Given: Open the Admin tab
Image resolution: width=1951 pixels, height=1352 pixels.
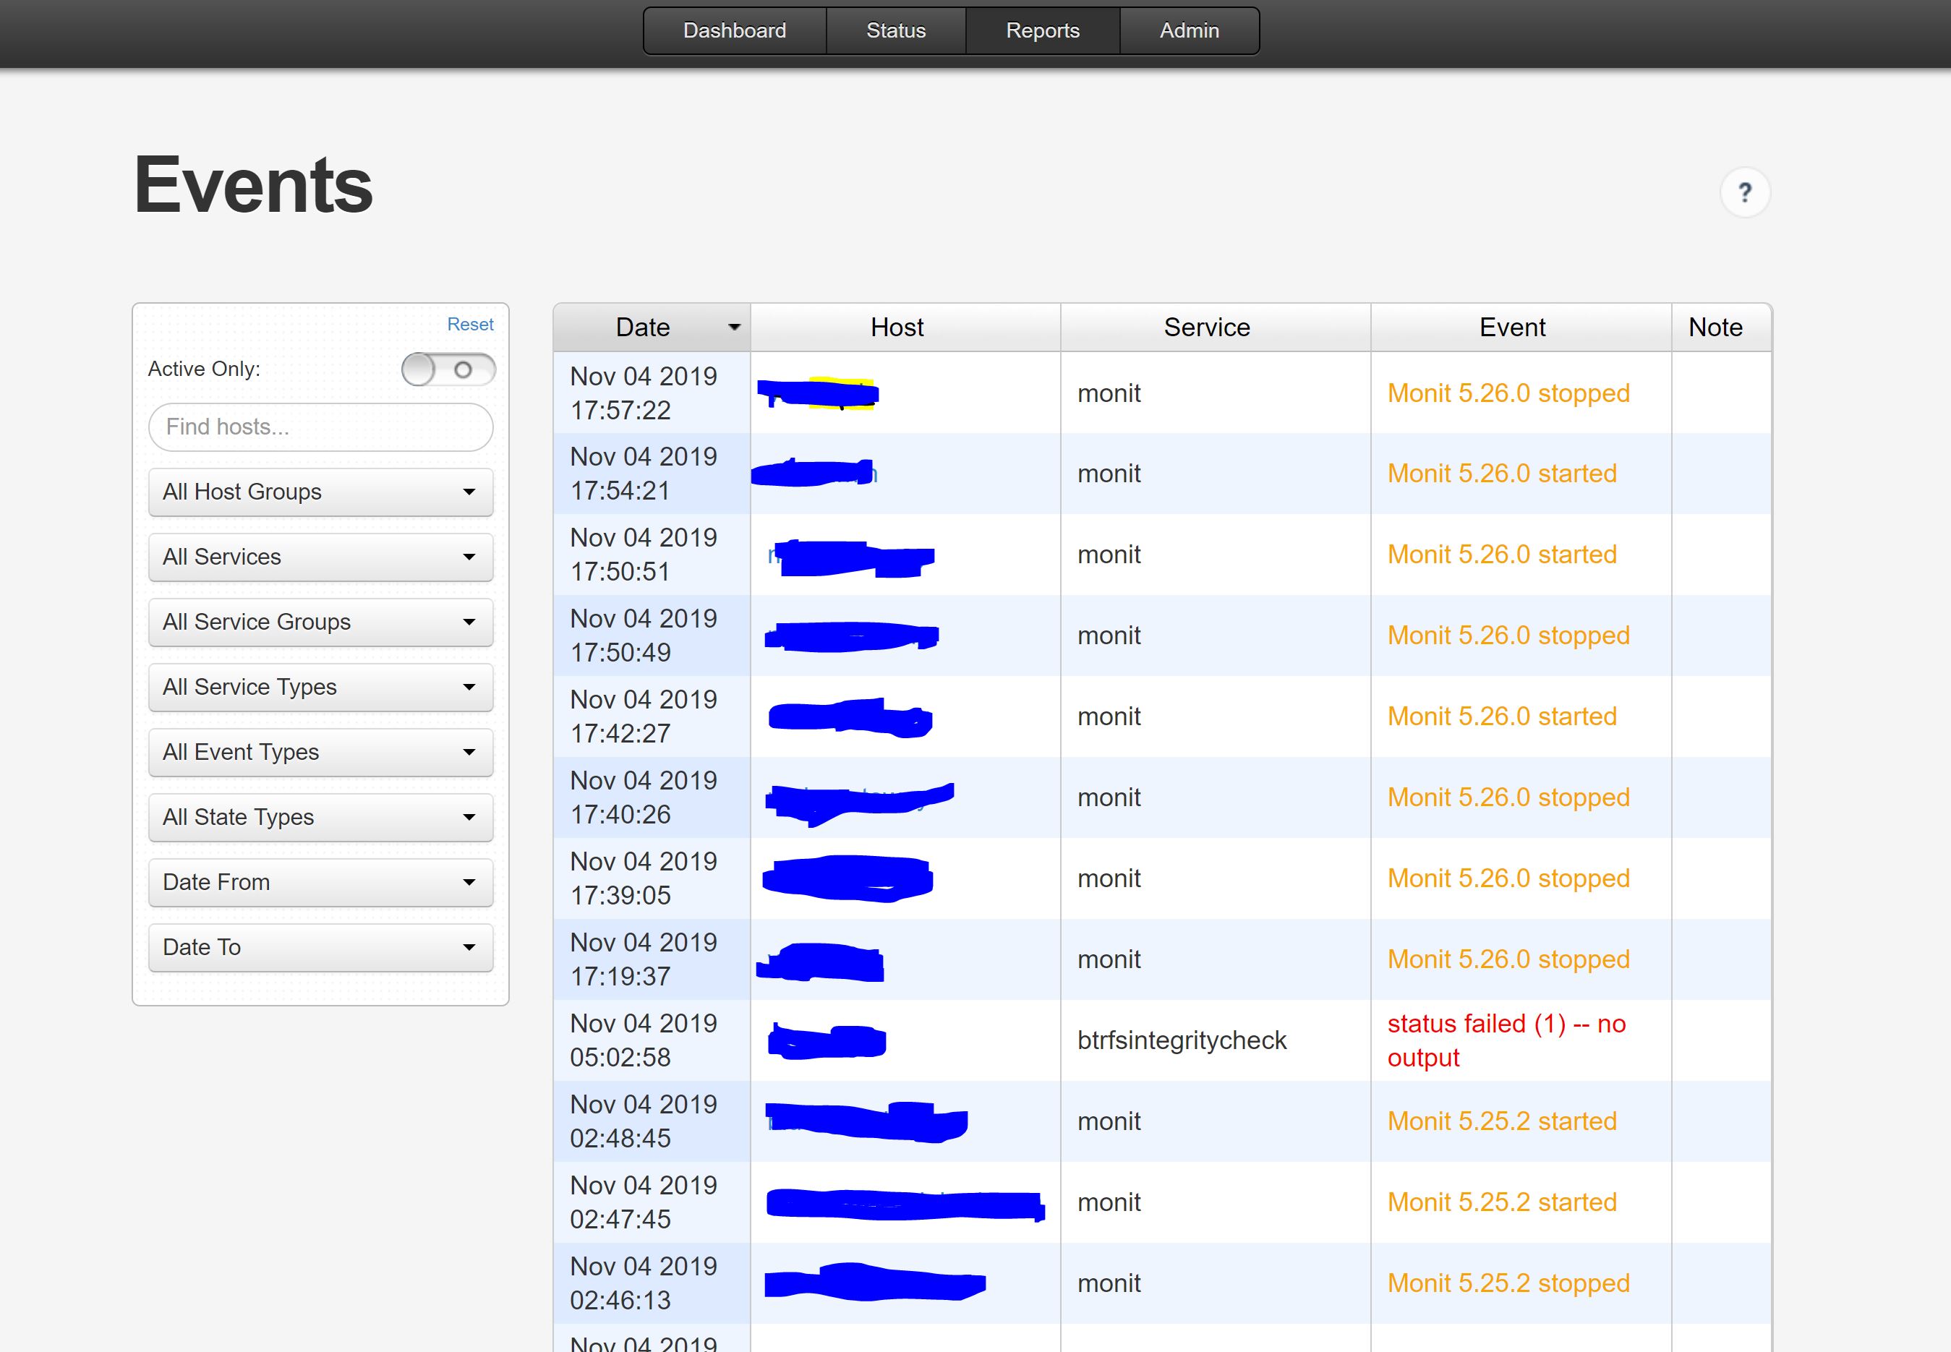Looking at the screenshot, I should [1190, 30].
